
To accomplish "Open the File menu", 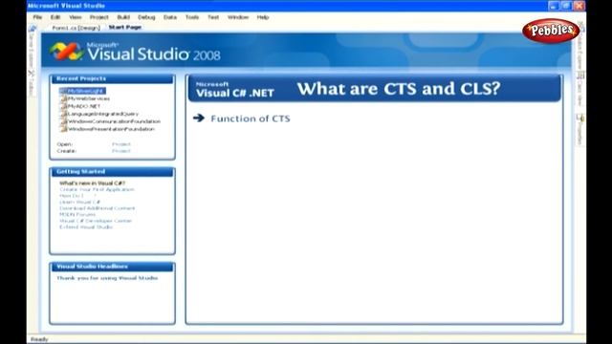I will pyautogui.click(x=37, y=17).
